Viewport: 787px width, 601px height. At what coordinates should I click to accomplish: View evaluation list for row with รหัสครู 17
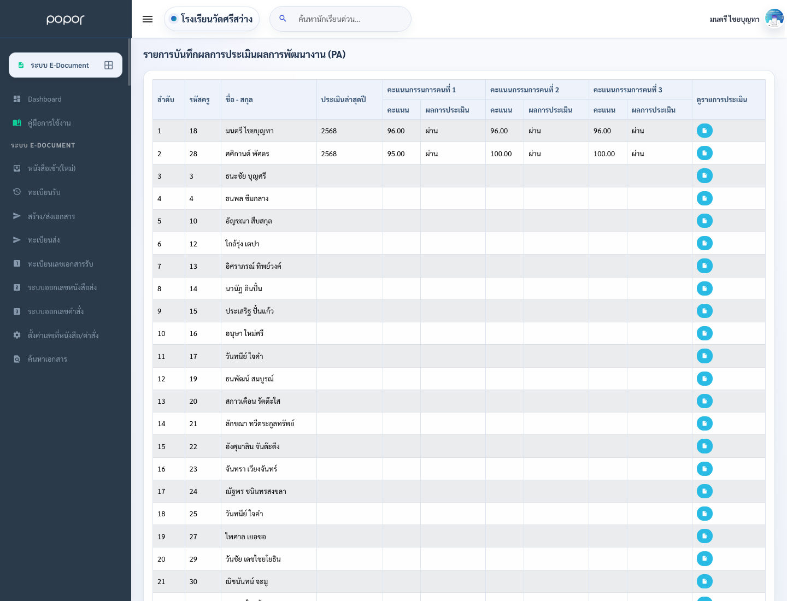pyautogui.click(x=704, y=356)
